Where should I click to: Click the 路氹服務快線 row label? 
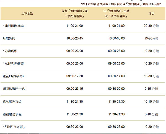(x=12, y=114)
